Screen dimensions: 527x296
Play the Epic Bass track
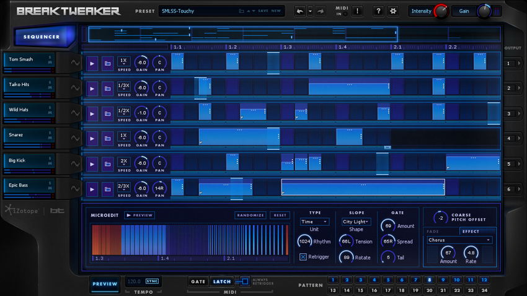92,189
